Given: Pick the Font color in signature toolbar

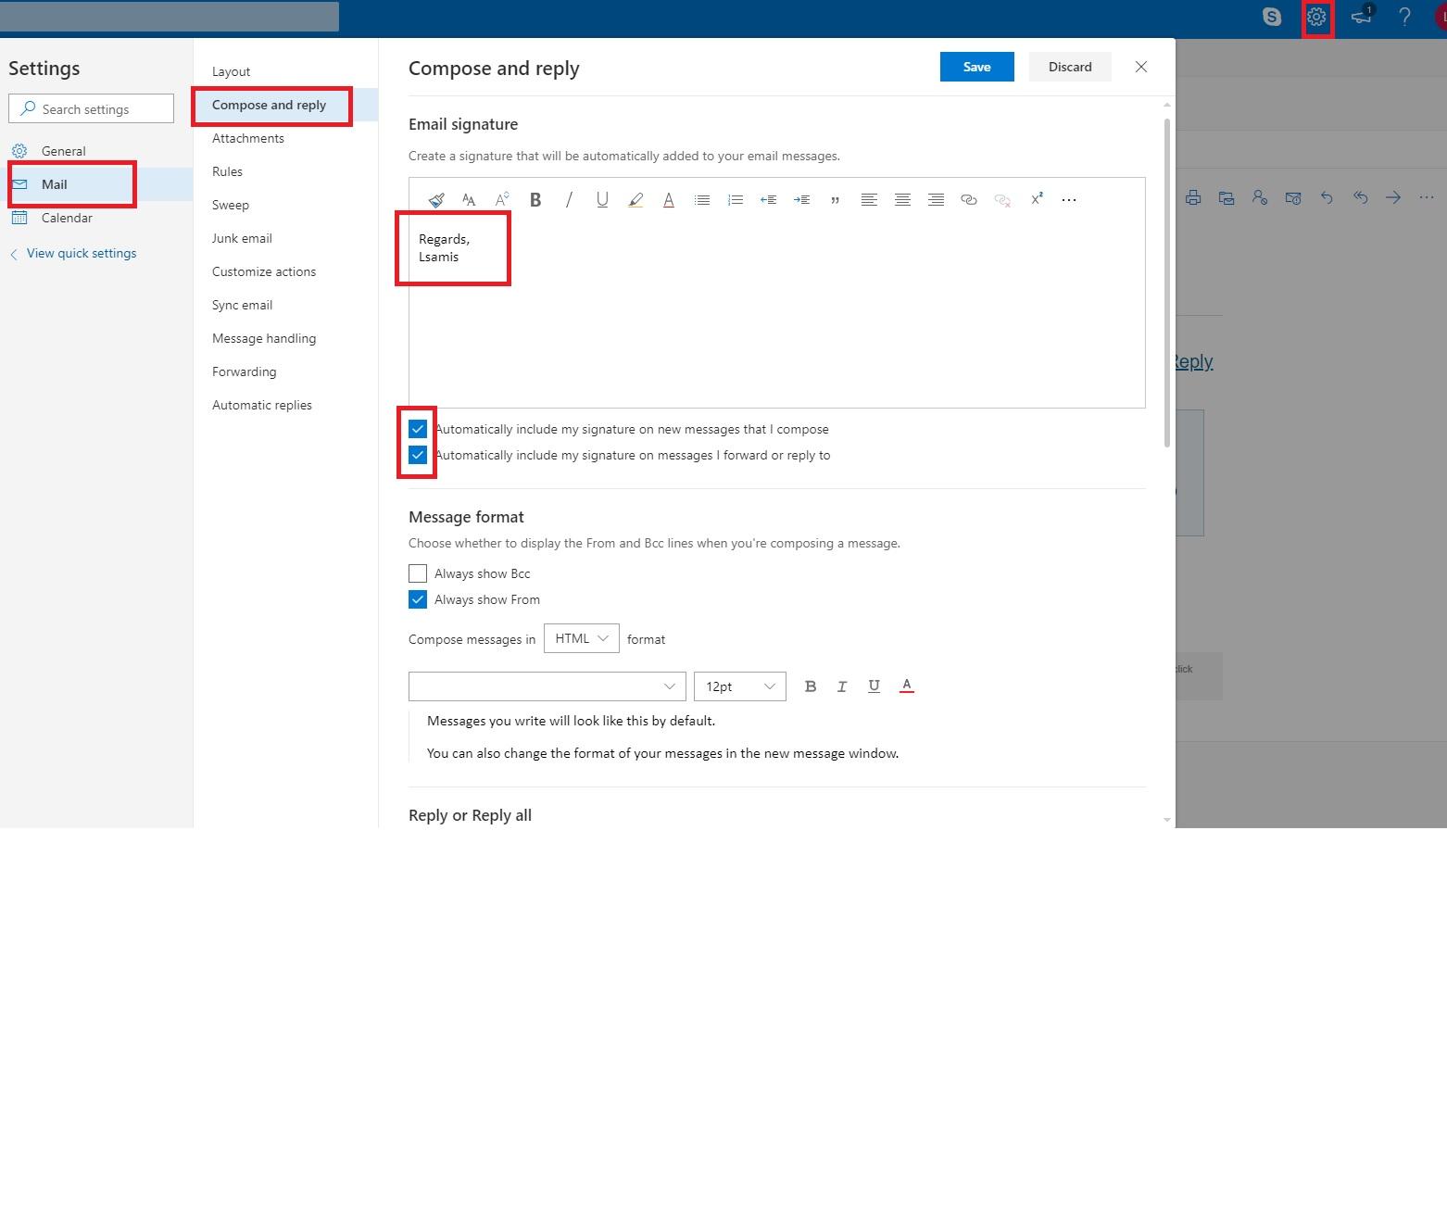Looking at the screenshot, I should 669,199.
